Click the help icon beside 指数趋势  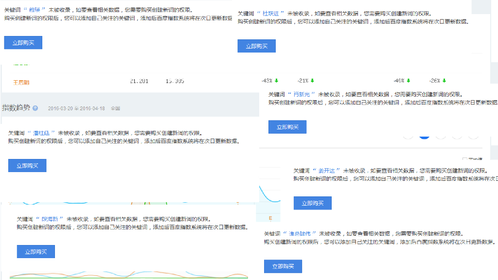tap(35, 108)
